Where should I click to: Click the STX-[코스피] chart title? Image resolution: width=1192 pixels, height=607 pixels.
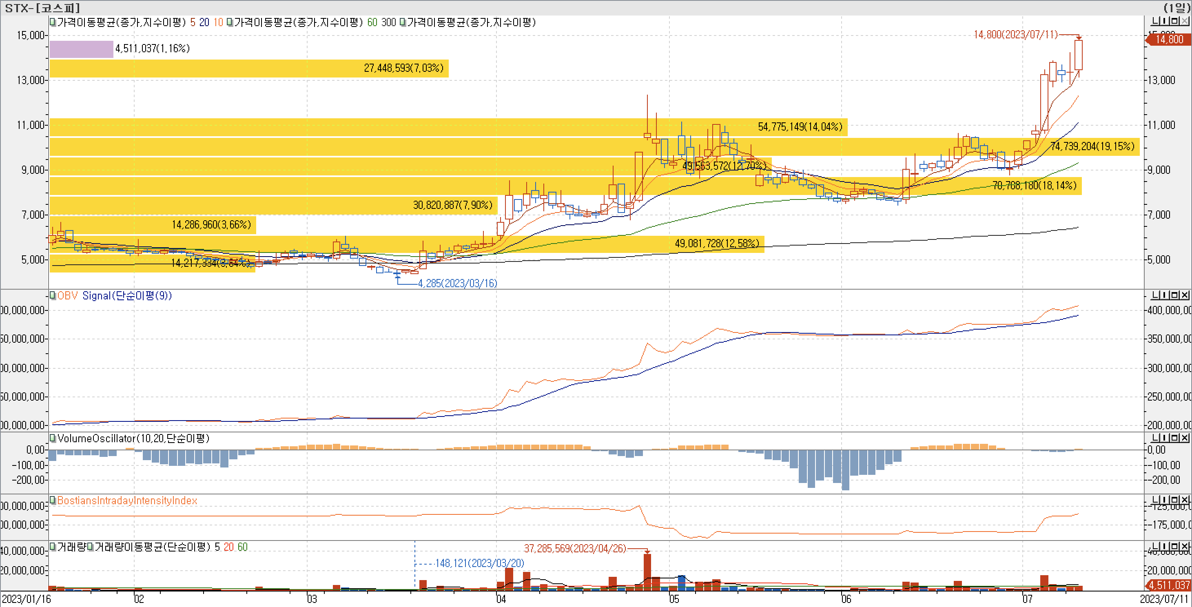point(42,7)
